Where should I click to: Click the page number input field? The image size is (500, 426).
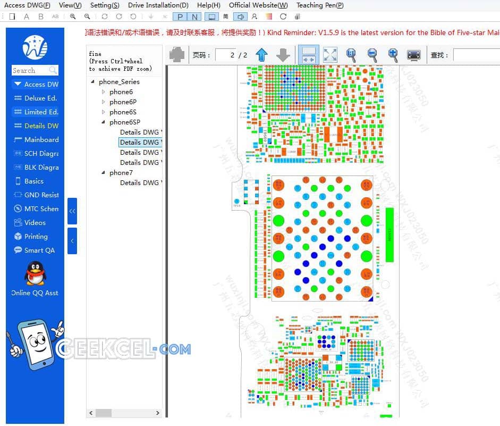[x=233, y=55]
